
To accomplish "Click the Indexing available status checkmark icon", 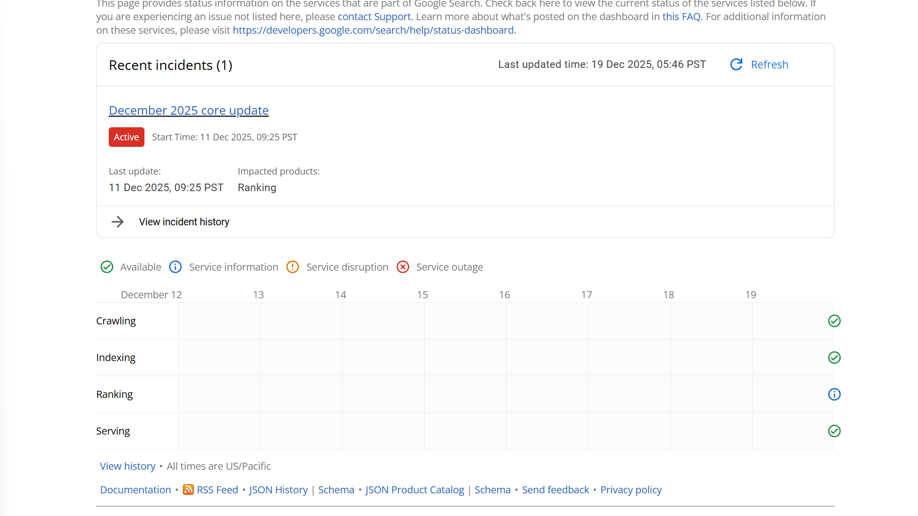I will (834, 358).
